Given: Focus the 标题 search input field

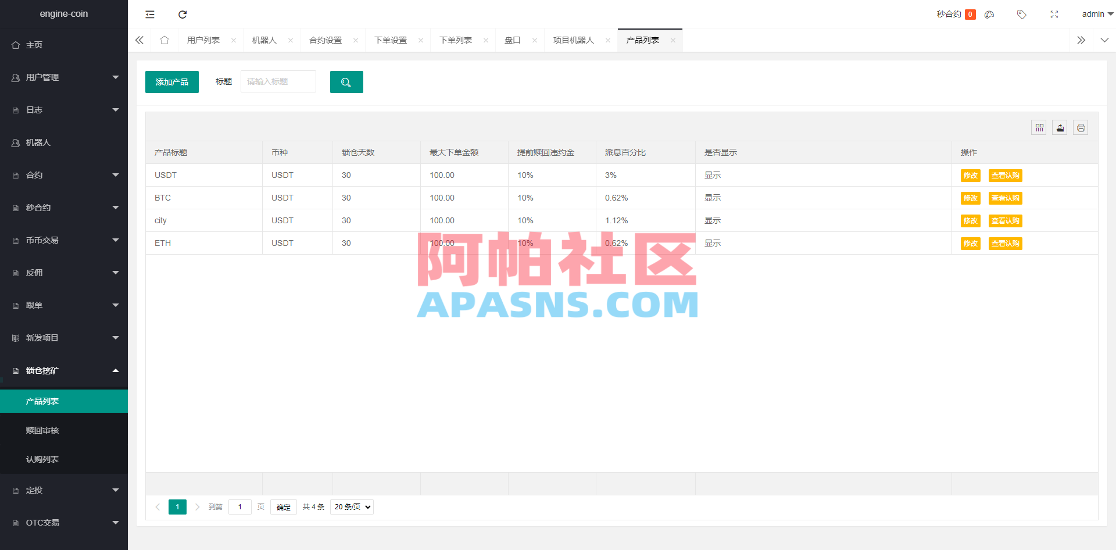Looking at the screenshot, I should pyautogui.click(x=278, y=81).
